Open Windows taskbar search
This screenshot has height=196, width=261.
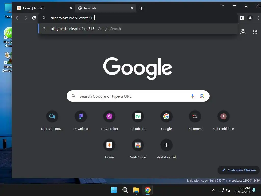(x=125, y=190)
